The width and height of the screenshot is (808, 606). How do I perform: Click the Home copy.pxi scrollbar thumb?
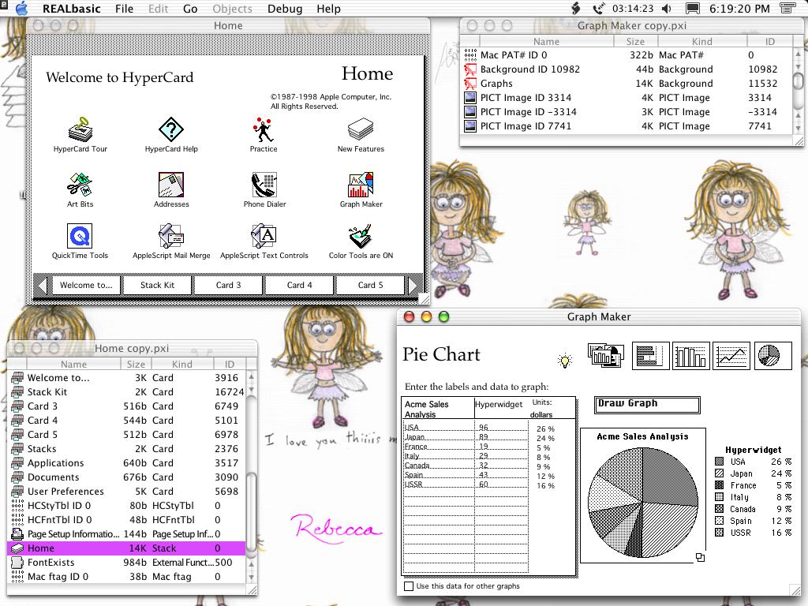coord(252,512)
